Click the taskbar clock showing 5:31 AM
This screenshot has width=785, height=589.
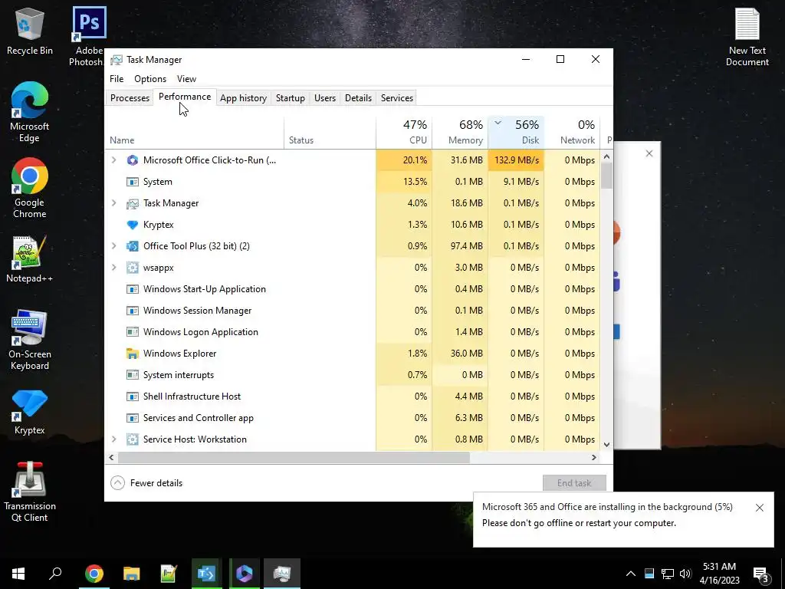pyautogui.click(x=719, y=574)
